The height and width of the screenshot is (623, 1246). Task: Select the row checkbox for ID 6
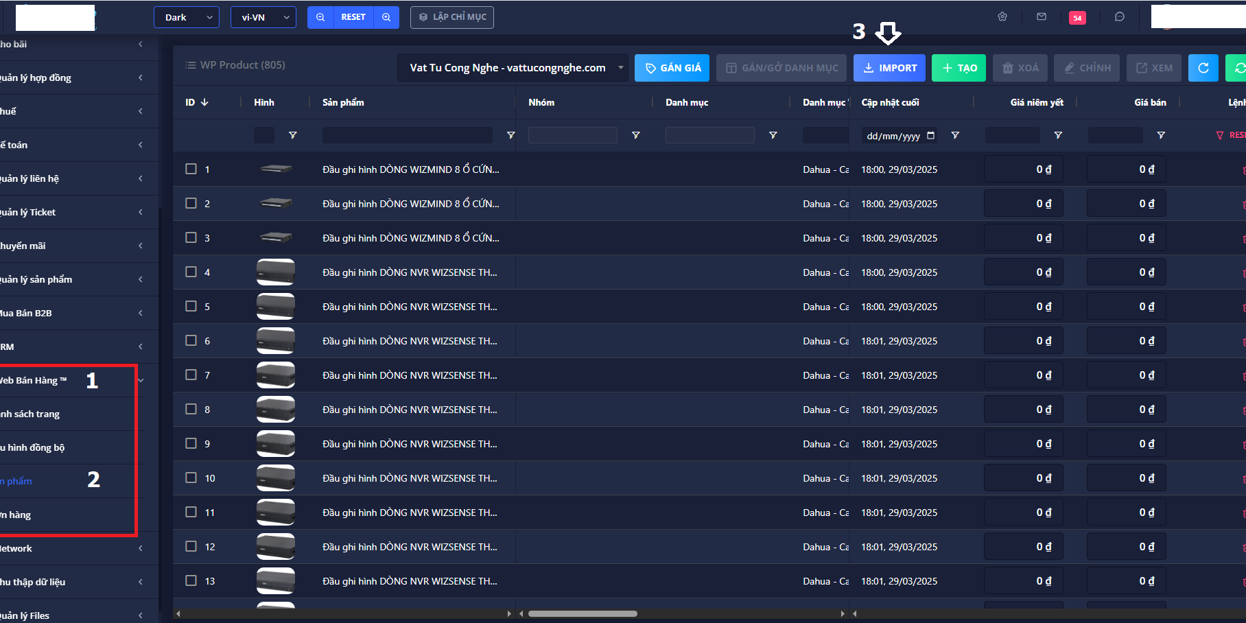pyautogui.click(x=191, y=340)
